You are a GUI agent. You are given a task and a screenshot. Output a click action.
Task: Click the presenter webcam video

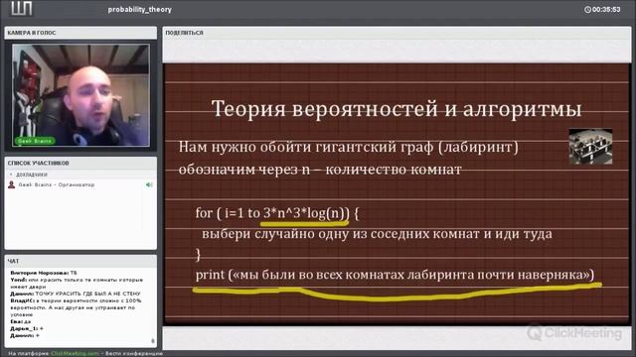80,95
